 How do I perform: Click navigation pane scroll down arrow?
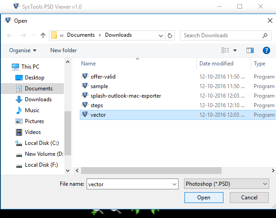click(68, 171)
